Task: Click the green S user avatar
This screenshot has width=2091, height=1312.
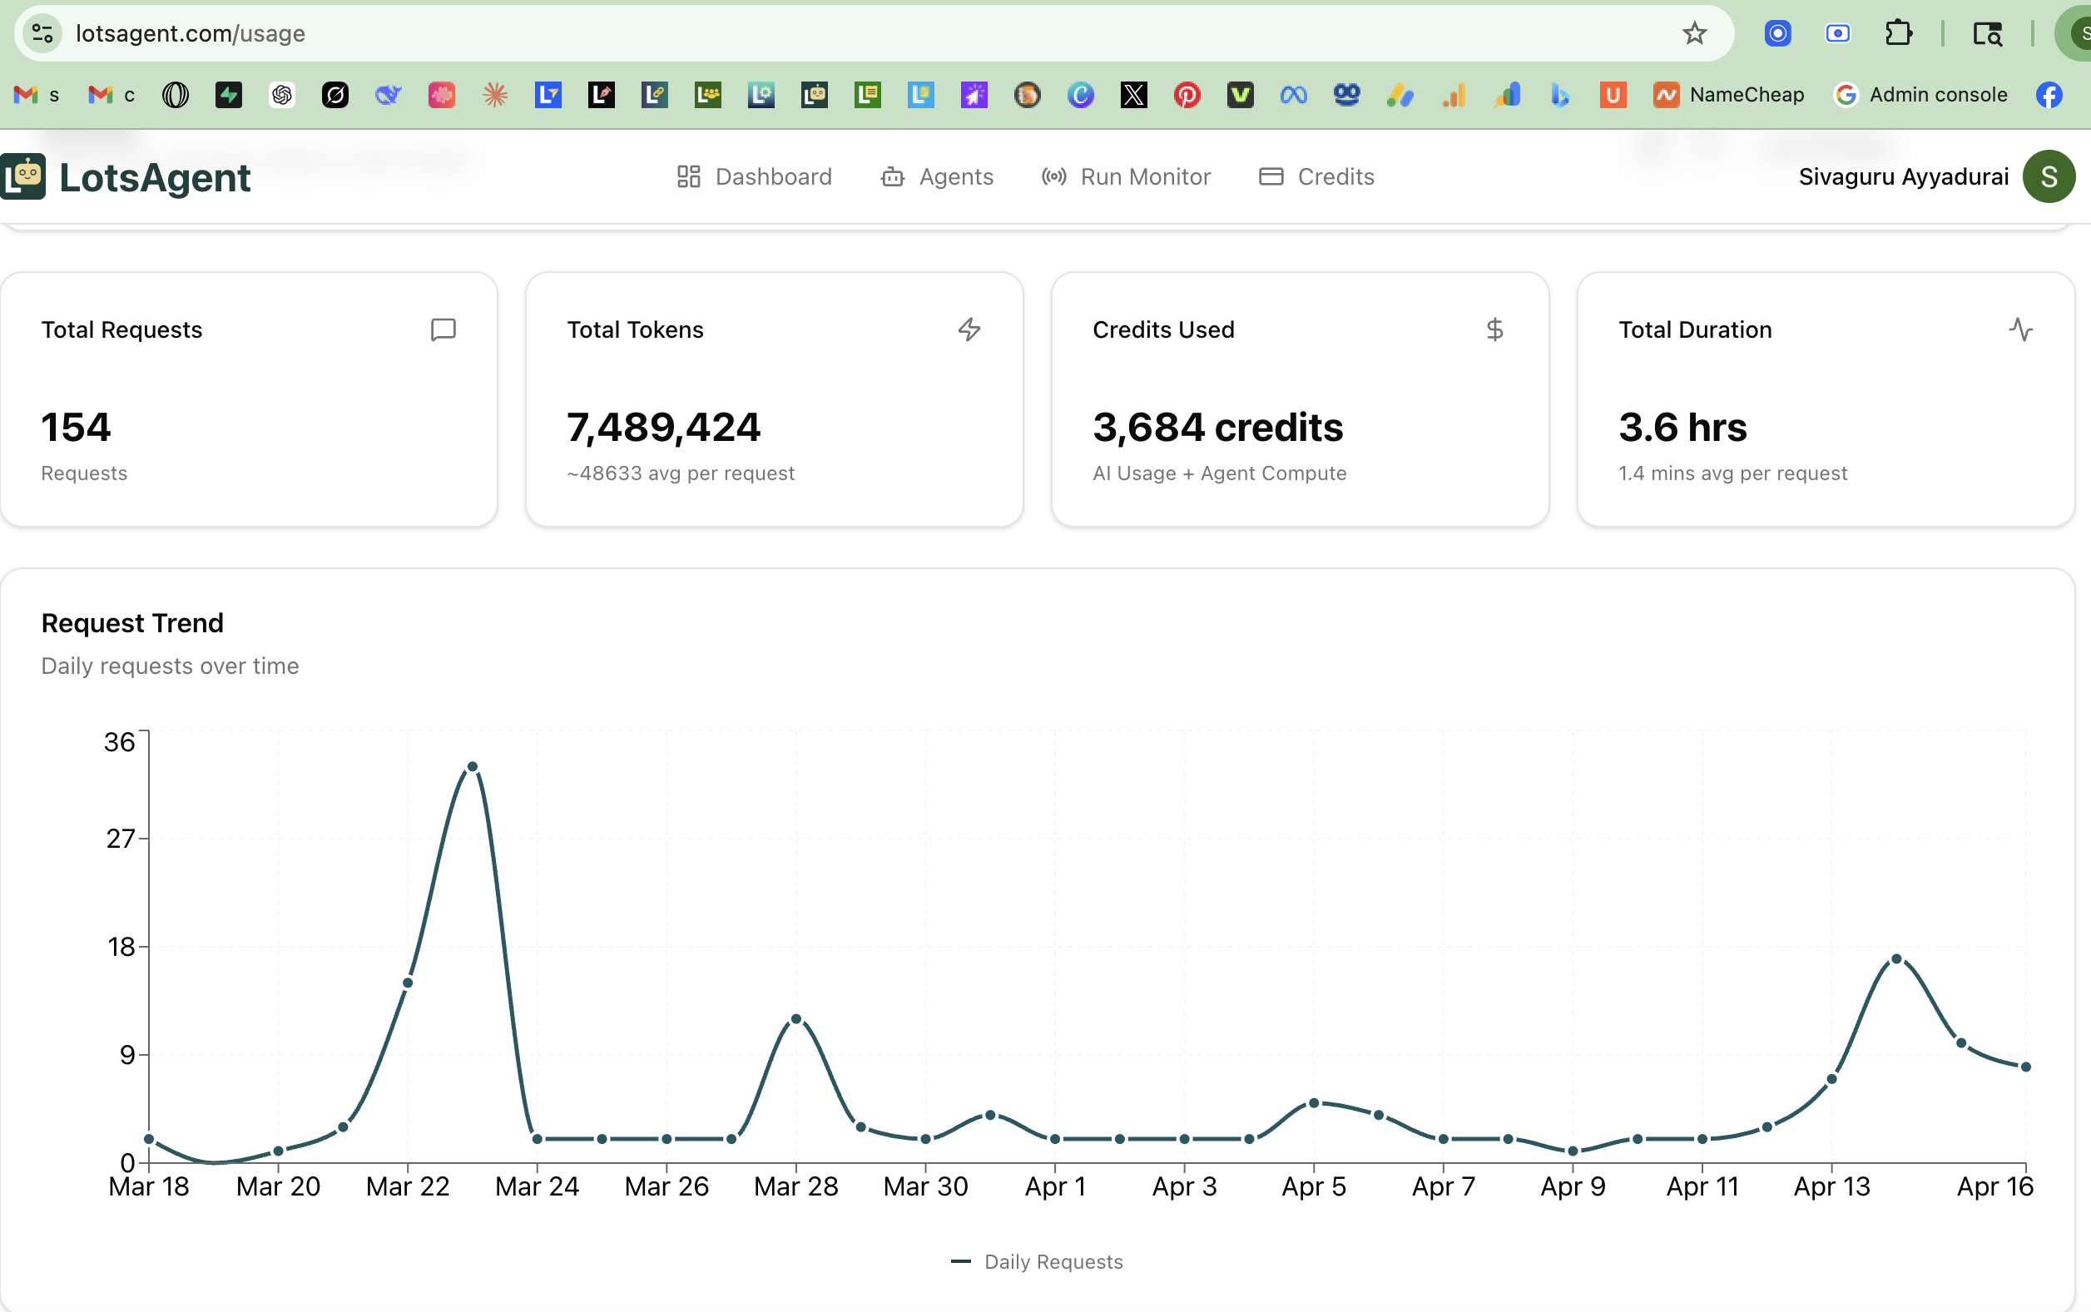Action: (x=2049, y=177)
